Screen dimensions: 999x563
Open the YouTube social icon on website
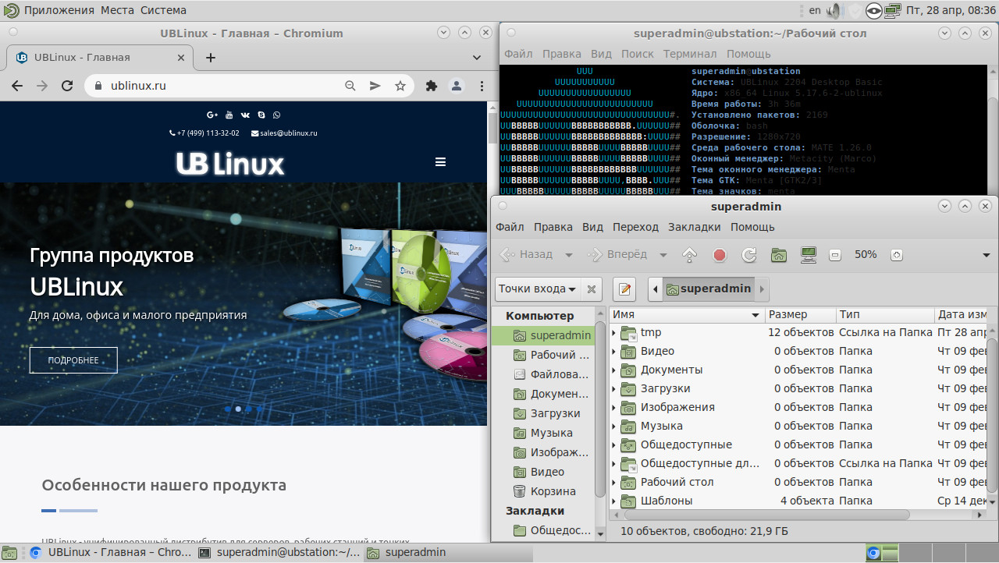[x=229, y=115]
